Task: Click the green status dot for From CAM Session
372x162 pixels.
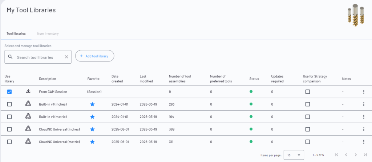Action: click(251, 91)
